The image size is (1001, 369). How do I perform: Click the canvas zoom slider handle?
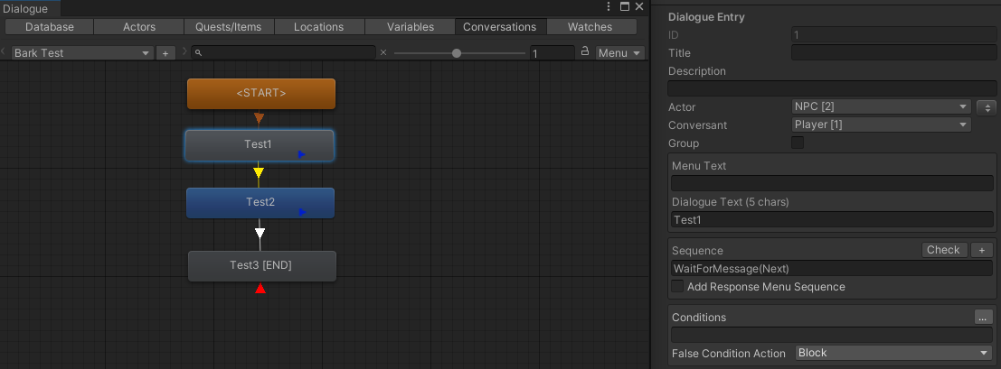pos(457,53)
